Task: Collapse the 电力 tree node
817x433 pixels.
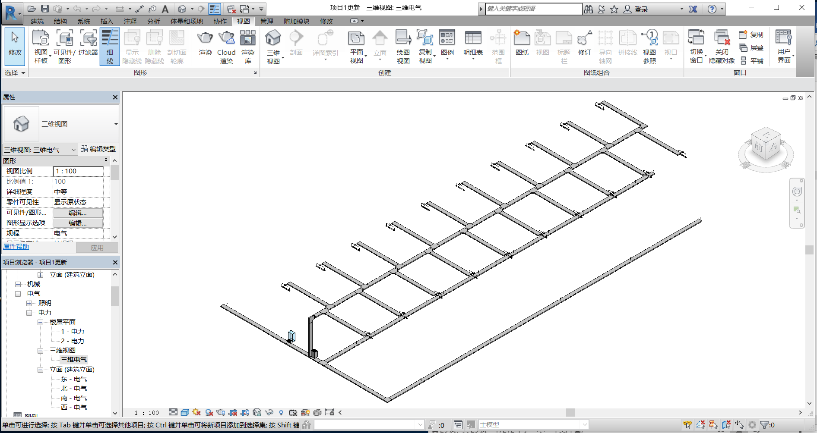Action: pos(29,313)
